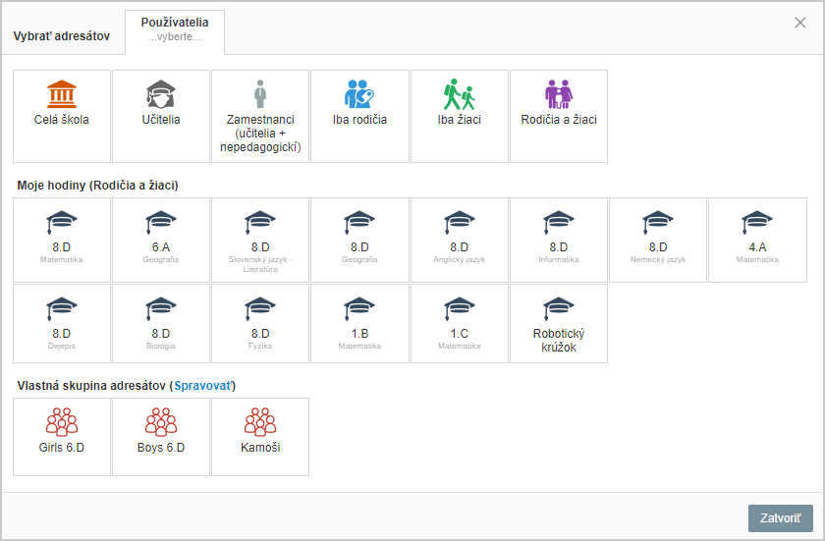Pick the 8.D Matematika class
825x541 pixels.
(62, 240)
